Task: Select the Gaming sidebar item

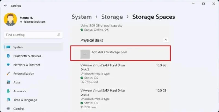Action: coord(33,108)
